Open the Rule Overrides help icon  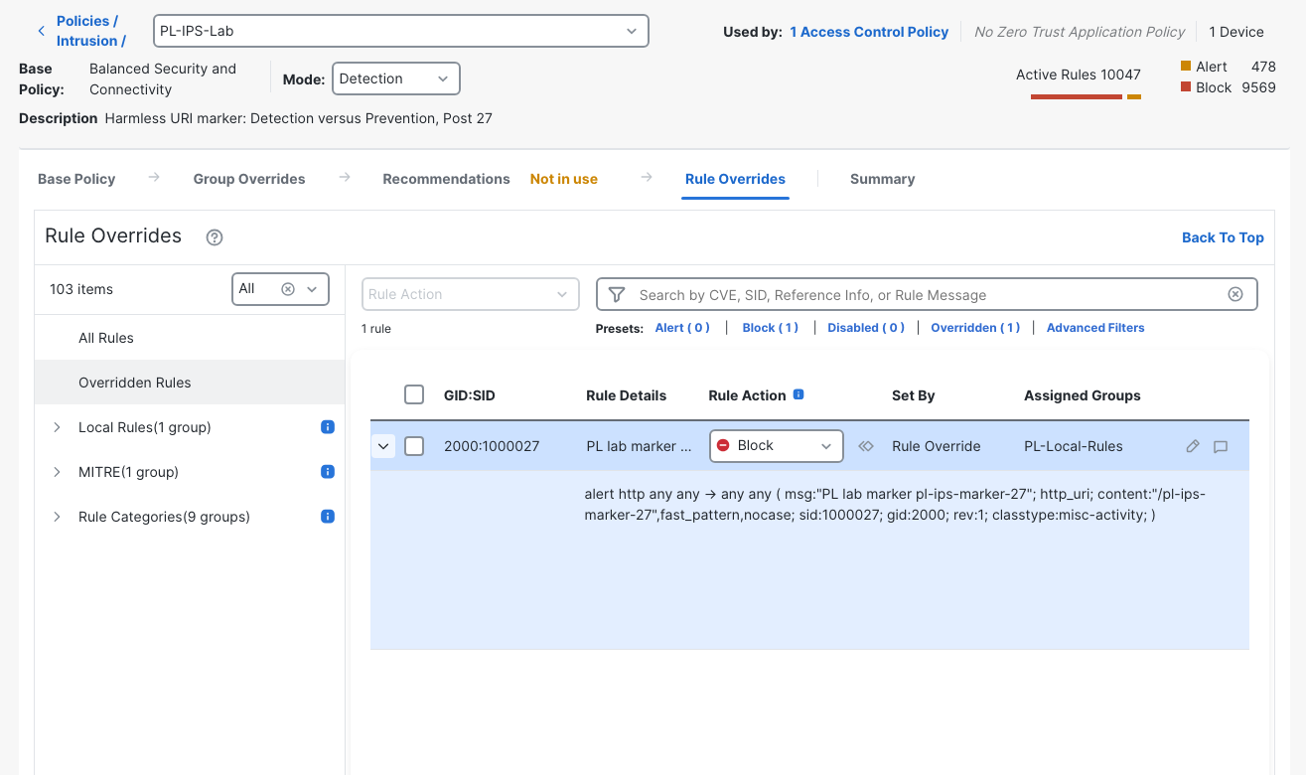pos(215,237)
